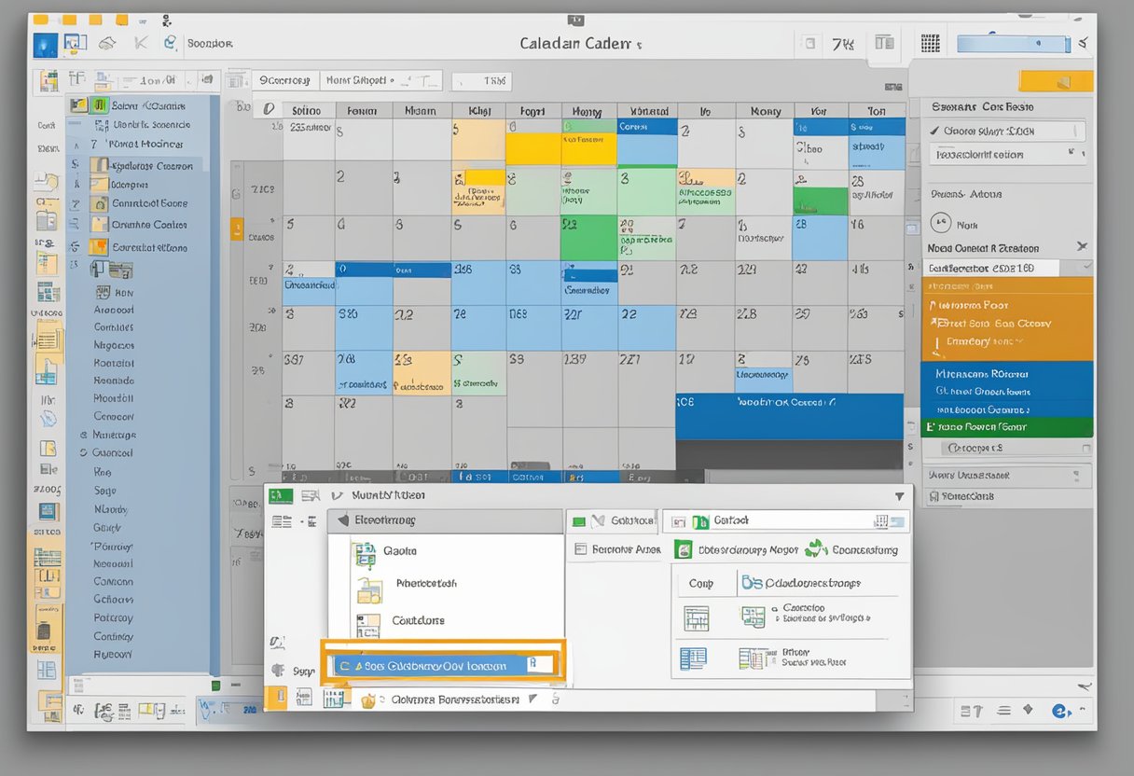Toggle the small checkbox at right panel bottom row
Image resolution: width=1134 pixels, height=776 pixels.
1086,449
